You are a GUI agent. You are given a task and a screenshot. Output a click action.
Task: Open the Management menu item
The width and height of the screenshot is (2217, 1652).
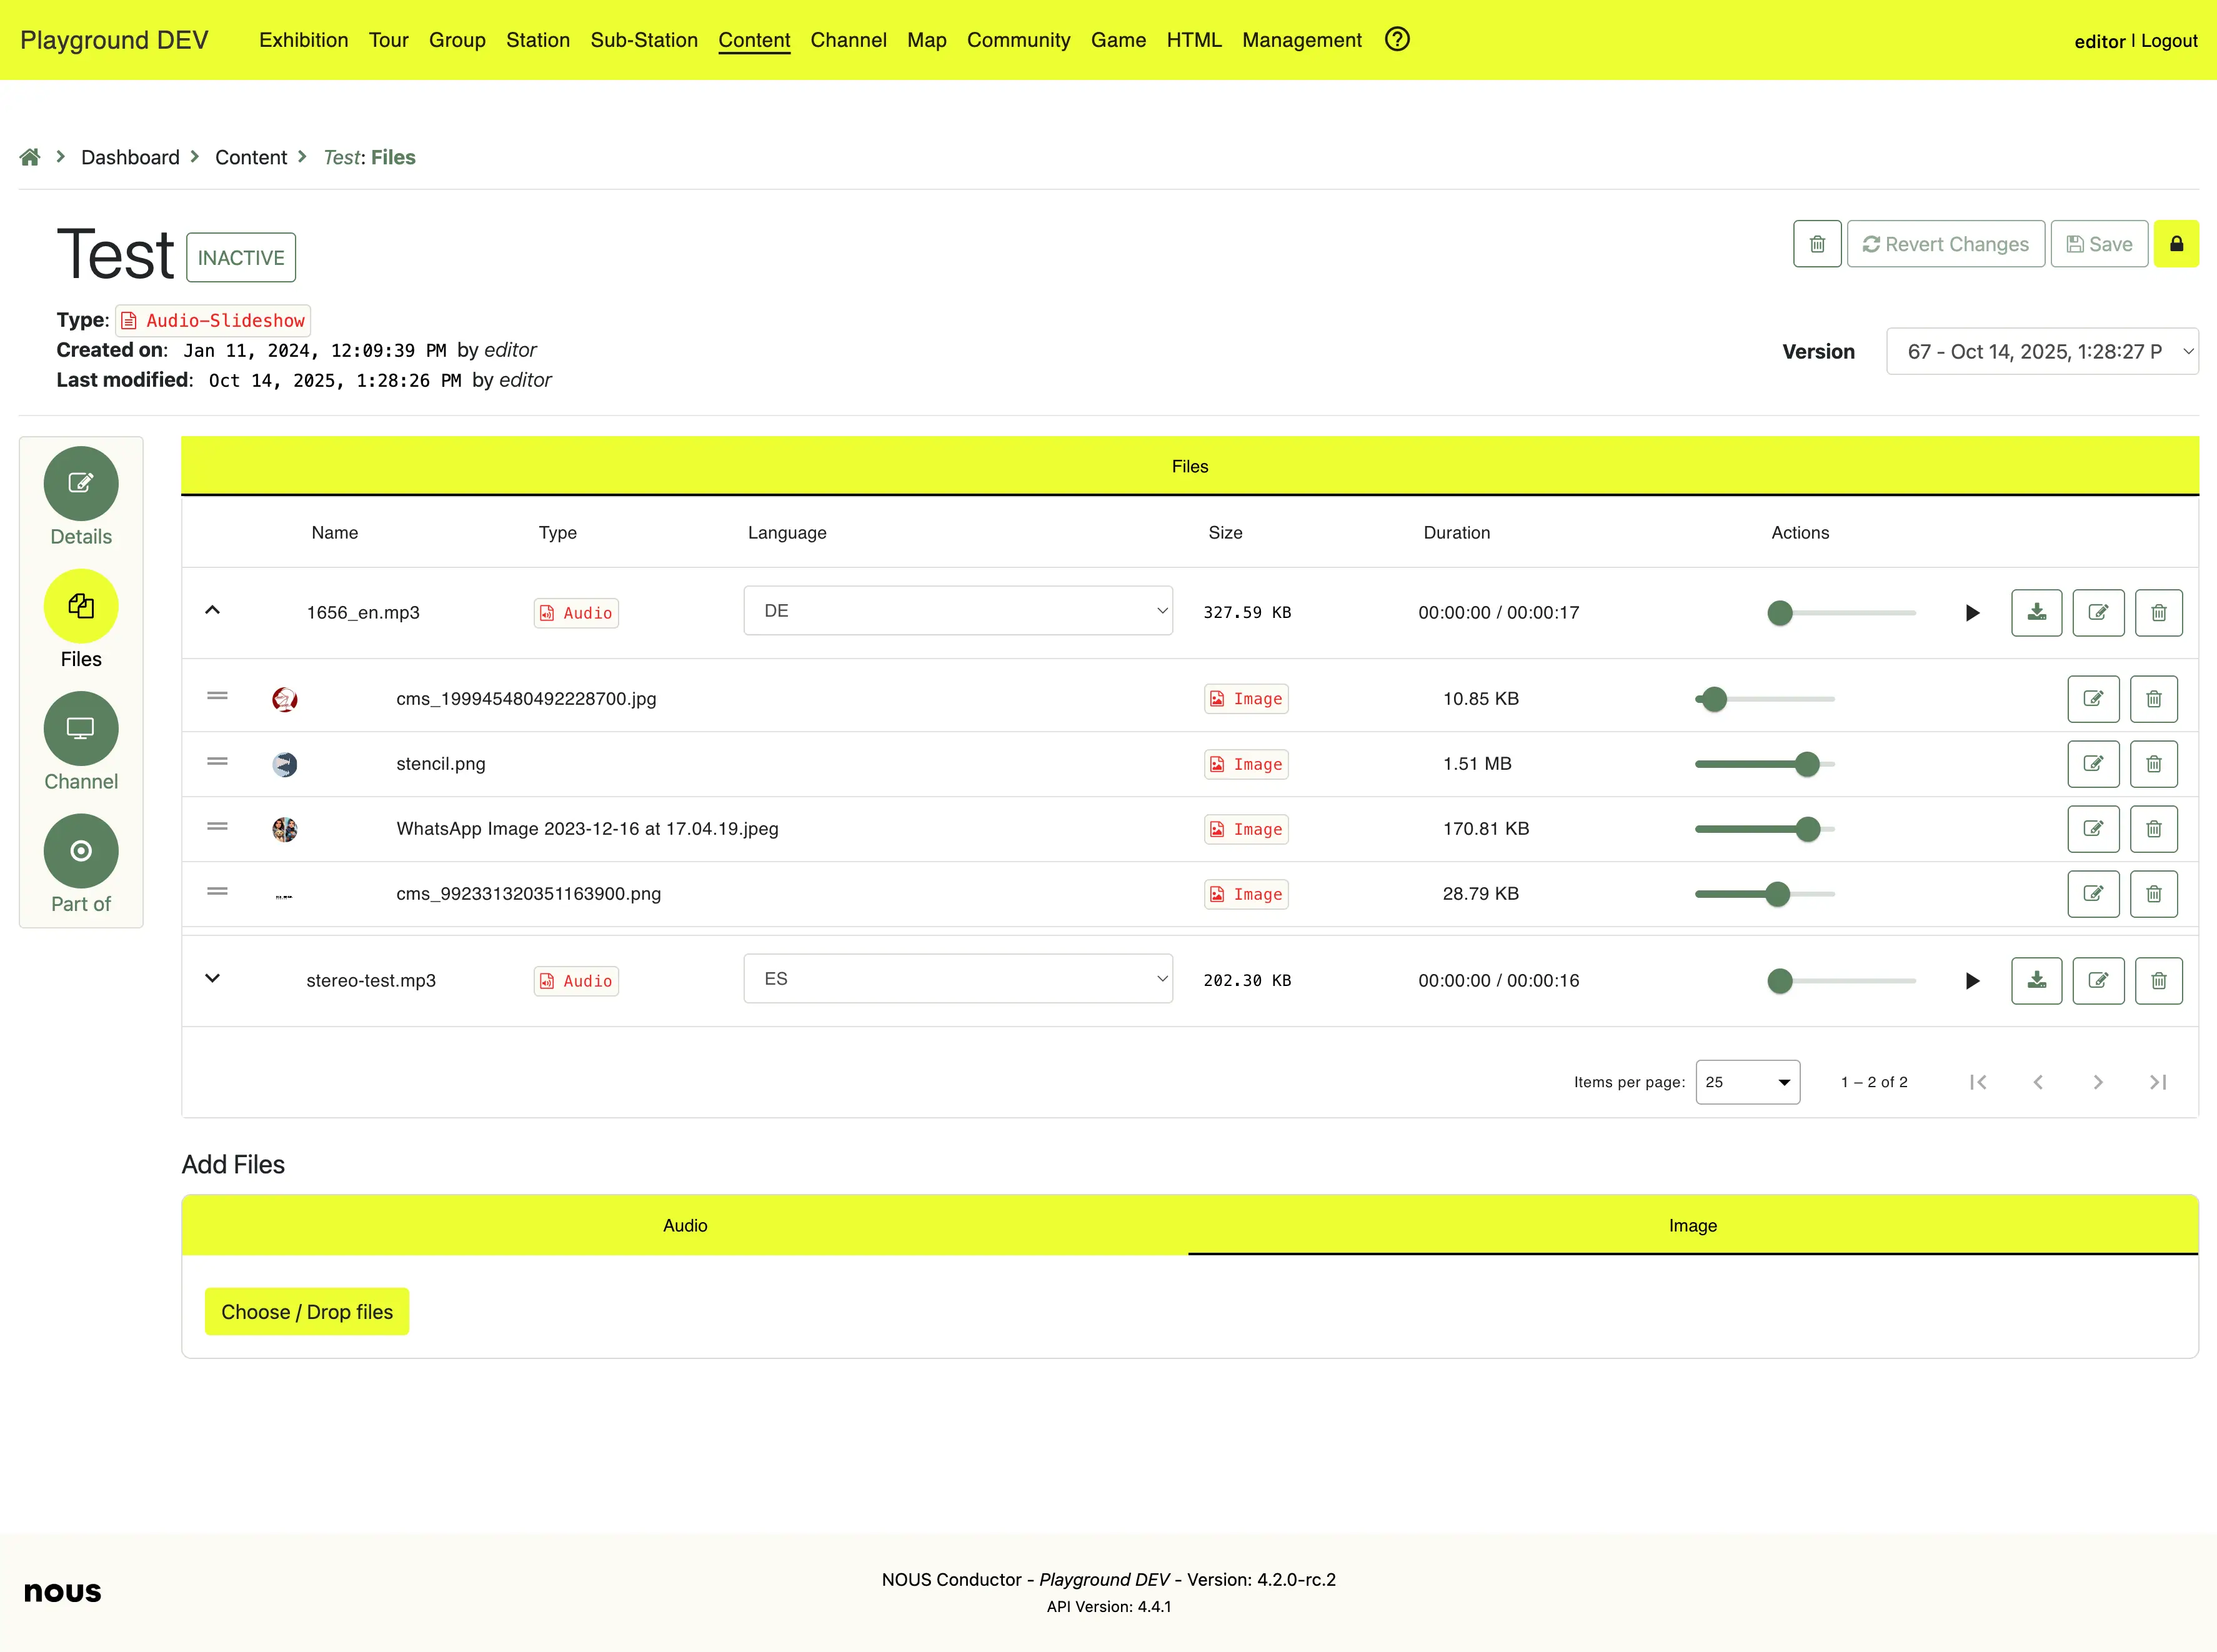(1301, 40)
